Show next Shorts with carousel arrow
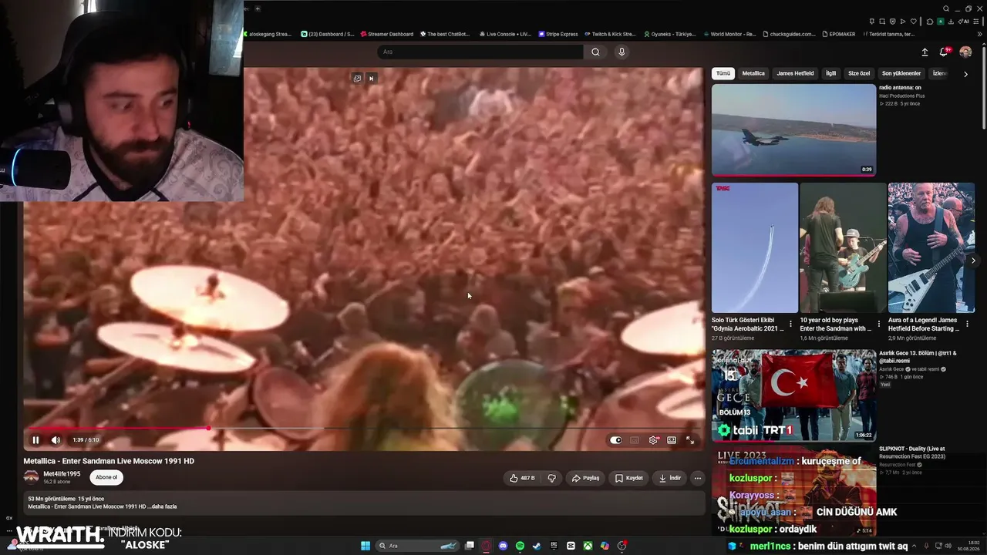This screenshot has width=987, height=555. point(973,261)
